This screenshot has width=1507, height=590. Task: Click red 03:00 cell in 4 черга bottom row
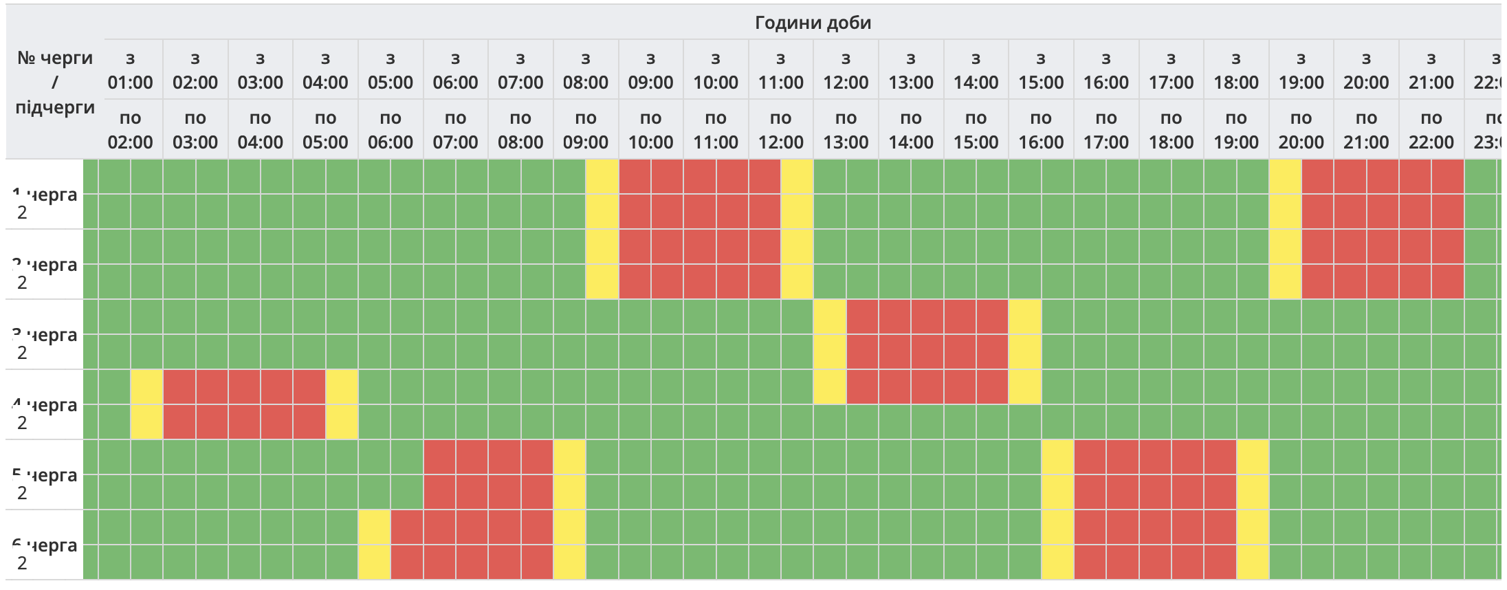[x=245, y=422]
